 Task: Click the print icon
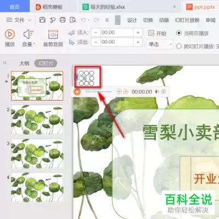point(62,20)
